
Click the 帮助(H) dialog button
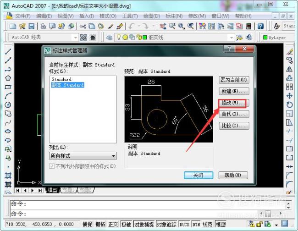tap(233, 175)
